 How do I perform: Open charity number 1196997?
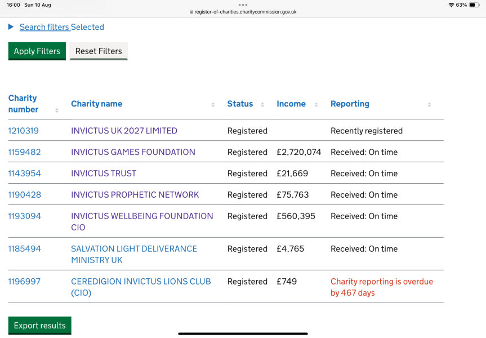coord(24,282)
